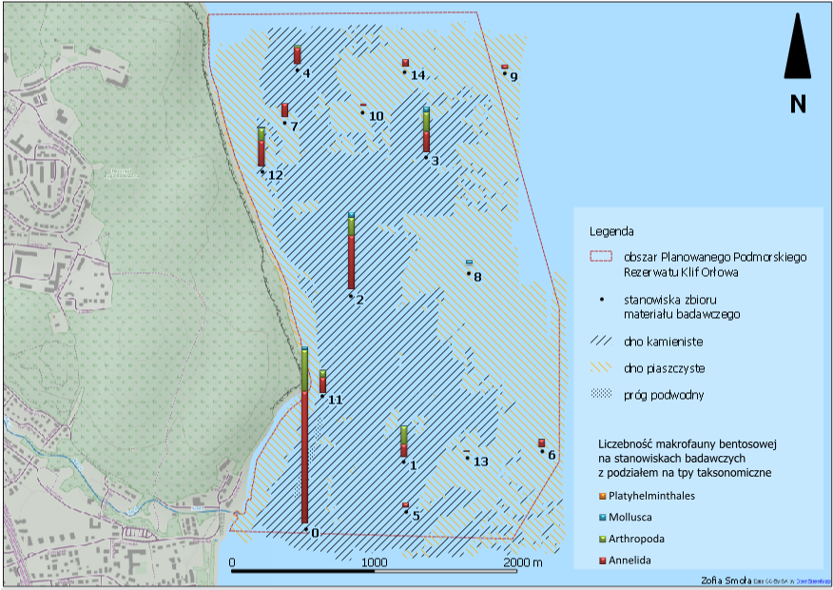Click the text 'dno kamieniste'

663,342
